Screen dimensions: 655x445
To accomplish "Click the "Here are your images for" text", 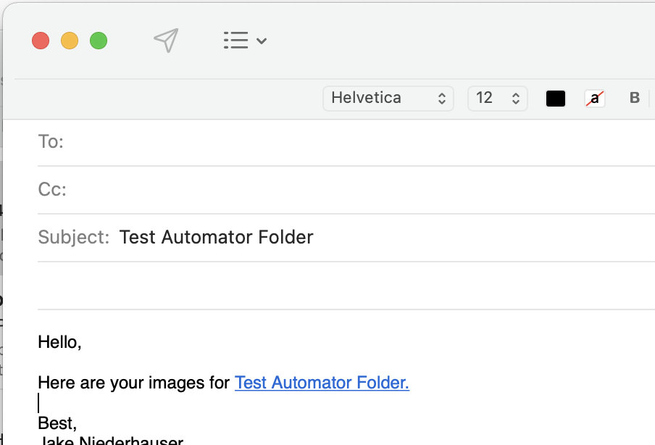I will click(134, 383).
